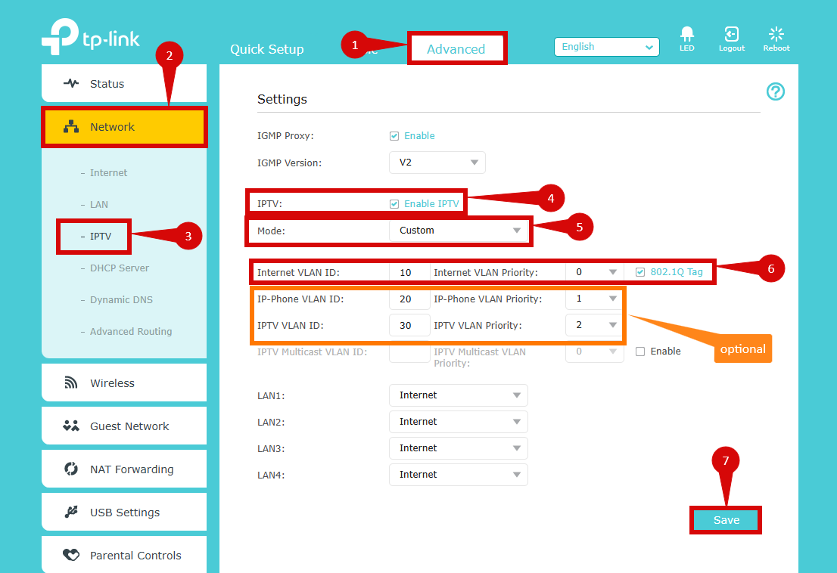Open the English language dropdown
Image resolution: width=837 pixels, height=573 pixels.
coord(606,47)
